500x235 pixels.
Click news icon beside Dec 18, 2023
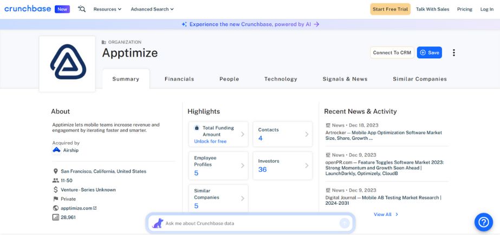(x=328, y=125)
